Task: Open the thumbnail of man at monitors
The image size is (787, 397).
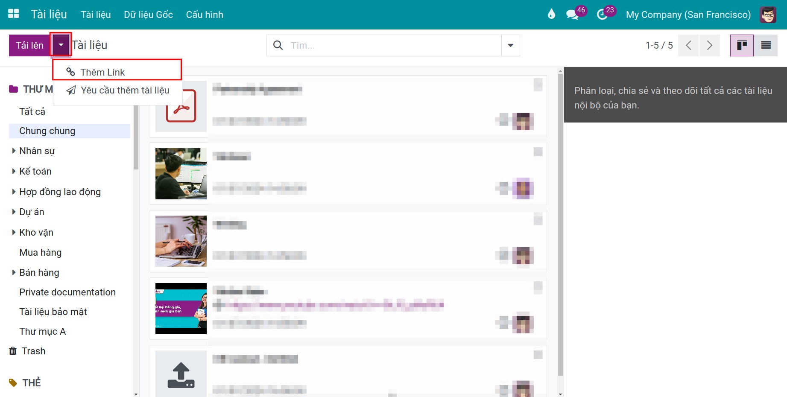Action: 181,174
